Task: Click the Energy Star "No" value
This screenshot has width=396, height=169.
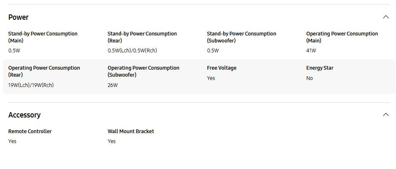Action: [x=309, y=78]
